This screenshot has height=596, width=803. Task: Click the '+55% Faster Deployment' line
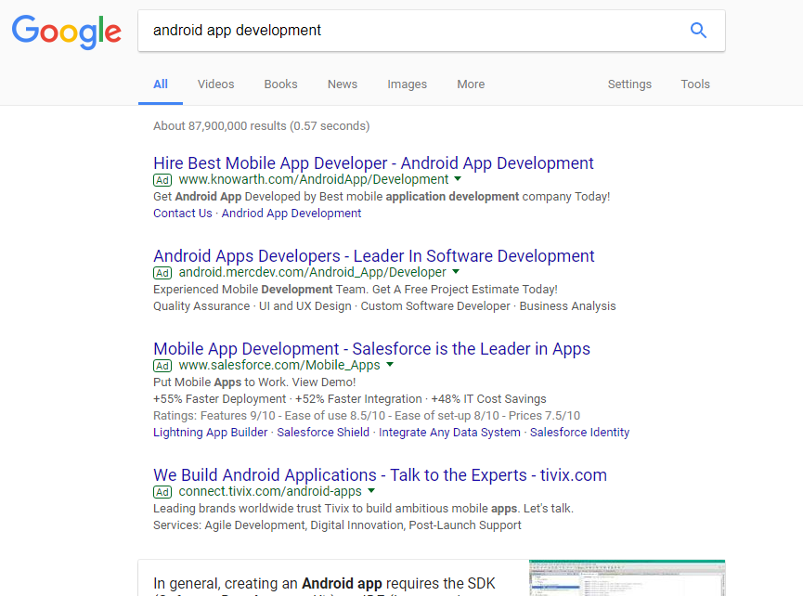(350, 398)
